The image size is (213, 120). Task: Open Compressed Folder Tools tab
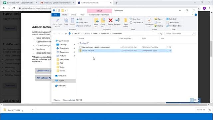[99, 15]
